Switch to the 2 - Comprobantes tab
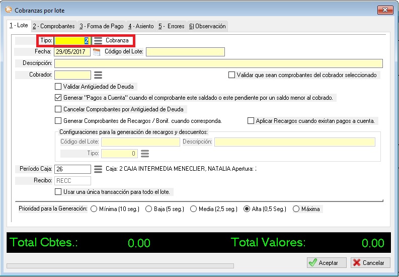The width and height of the screenshot is (399, 277). pyautogui.click(x=54, y=26)
